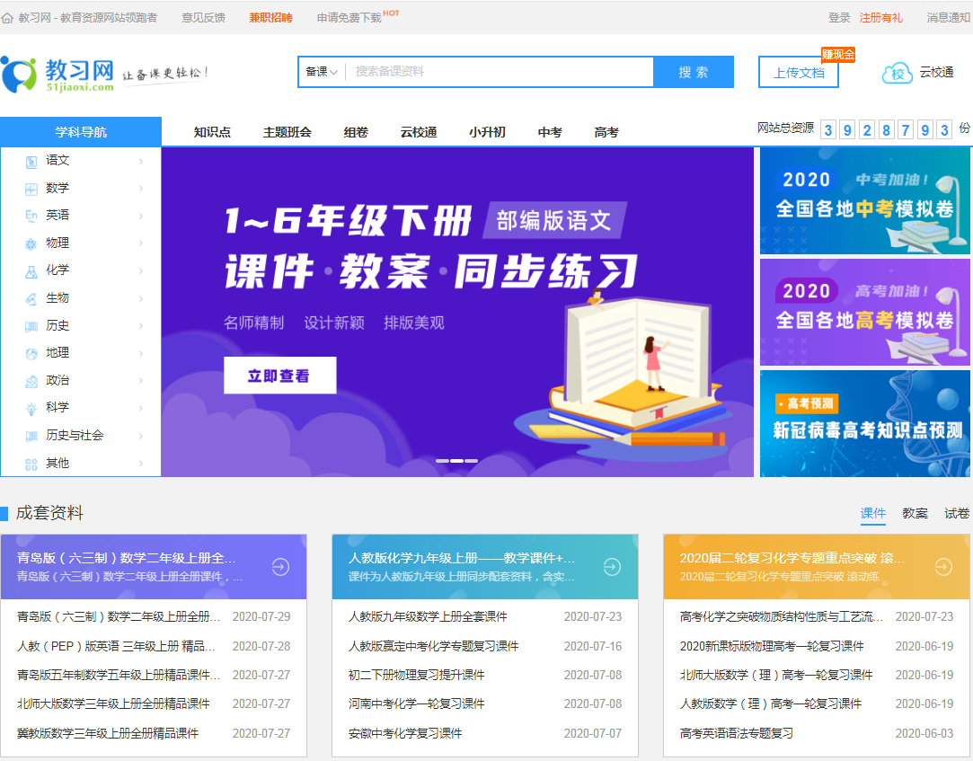This screenshot has height=761, width=973.
Task: Click arrow icon on 2020届二轮复习化学 card
Action: click(x=943, y=567)
